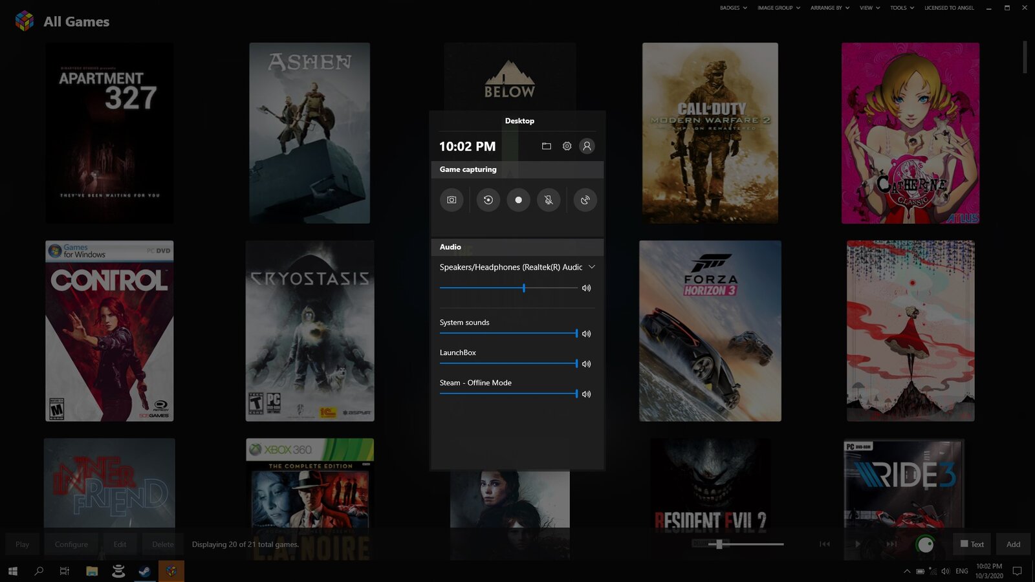Open the Badges menu
This screenshot has height=582, width=1035.
(734, 8)
